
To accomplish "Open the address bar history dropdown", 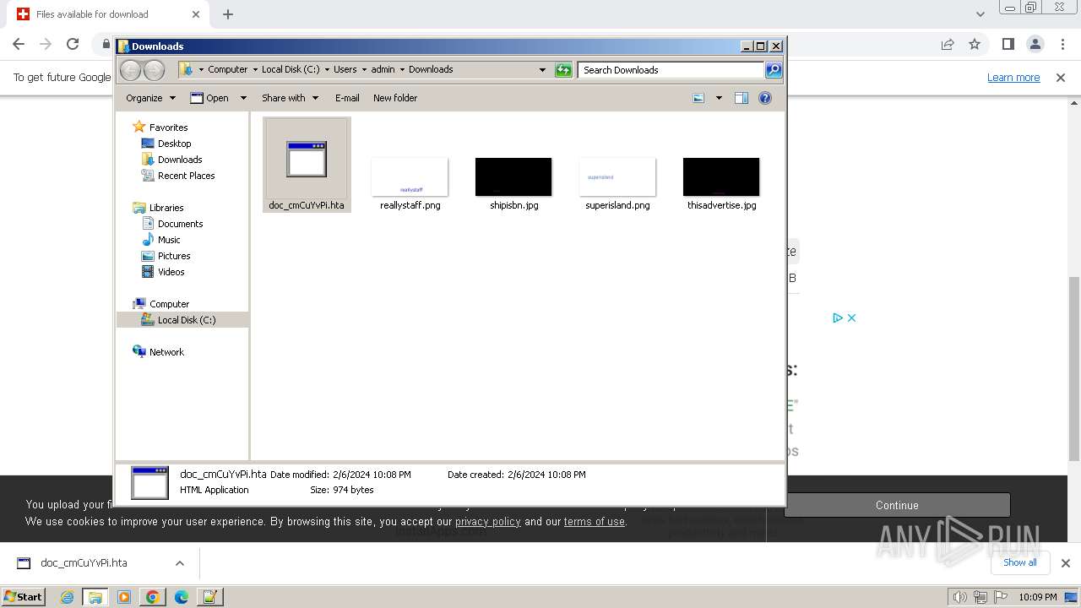I will point(542,70).
